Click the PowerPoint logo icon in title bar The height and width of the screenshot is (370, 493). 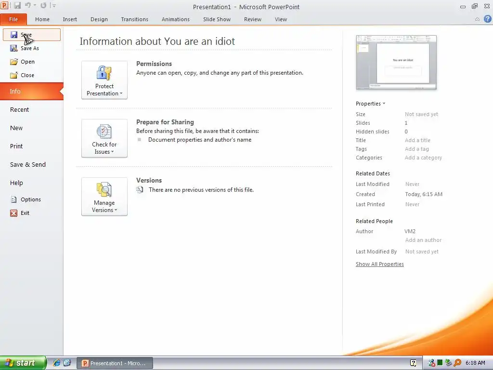4,5
